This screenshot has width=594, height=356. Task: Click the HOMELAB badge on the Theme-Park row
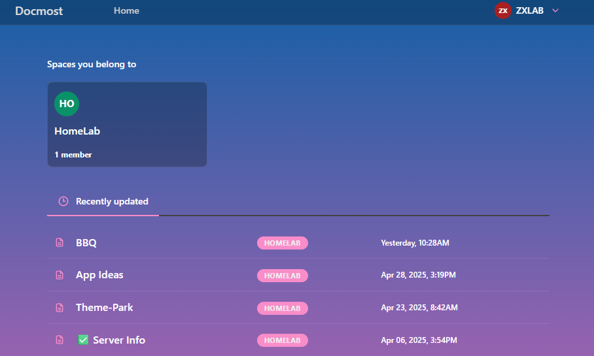(282, 308)
